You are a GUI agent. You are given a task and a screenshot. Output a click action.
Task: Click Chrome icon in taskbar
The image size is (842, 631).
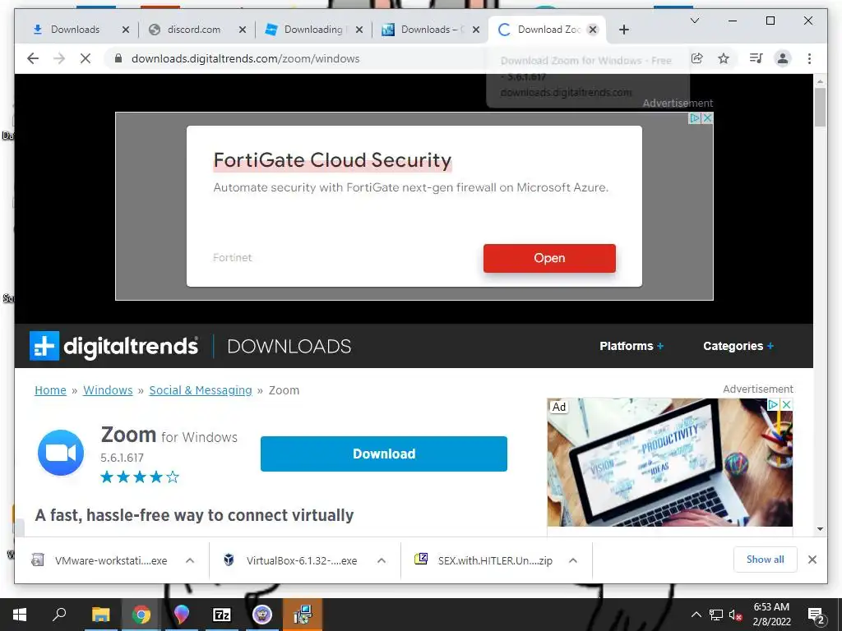[141, 615]
